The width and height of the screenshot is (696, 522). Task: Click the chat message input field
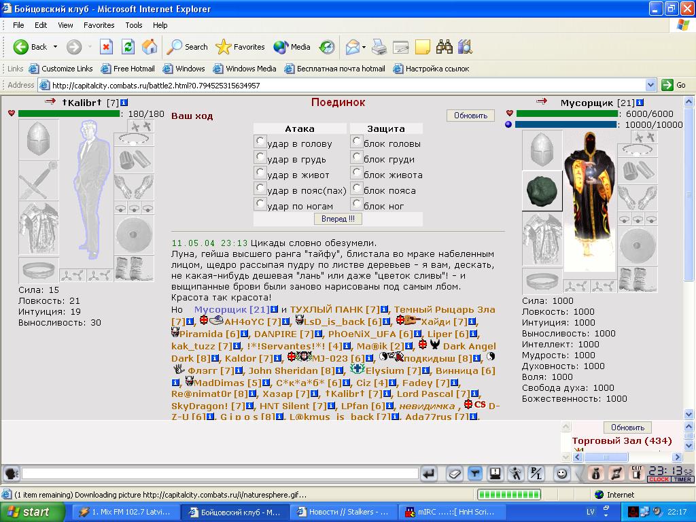pos(220,474)
